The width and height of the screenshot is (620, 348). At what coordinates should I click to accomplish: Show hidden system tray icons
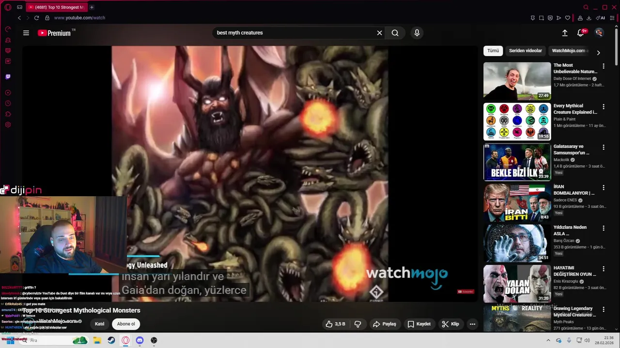point(548,340)
